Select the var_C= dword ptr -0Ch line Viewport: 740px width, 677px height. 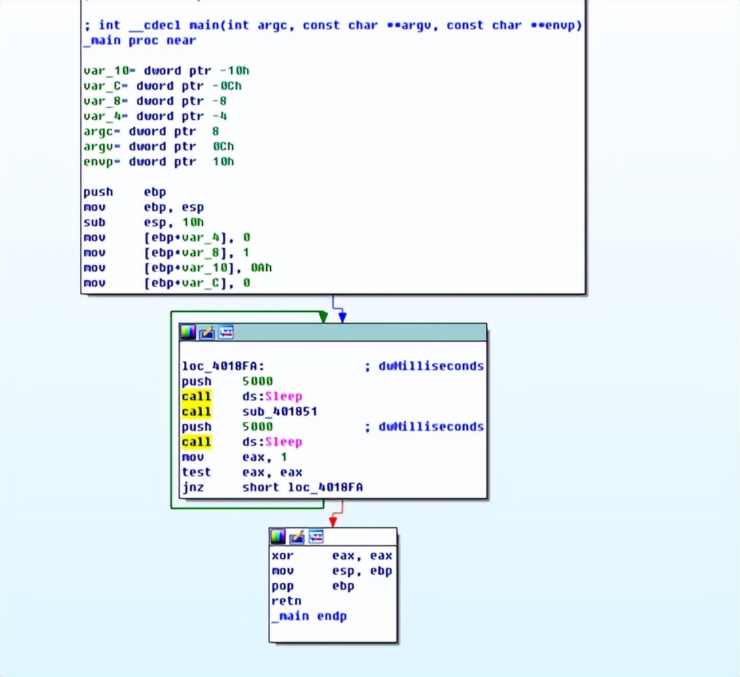coord(162,86)
